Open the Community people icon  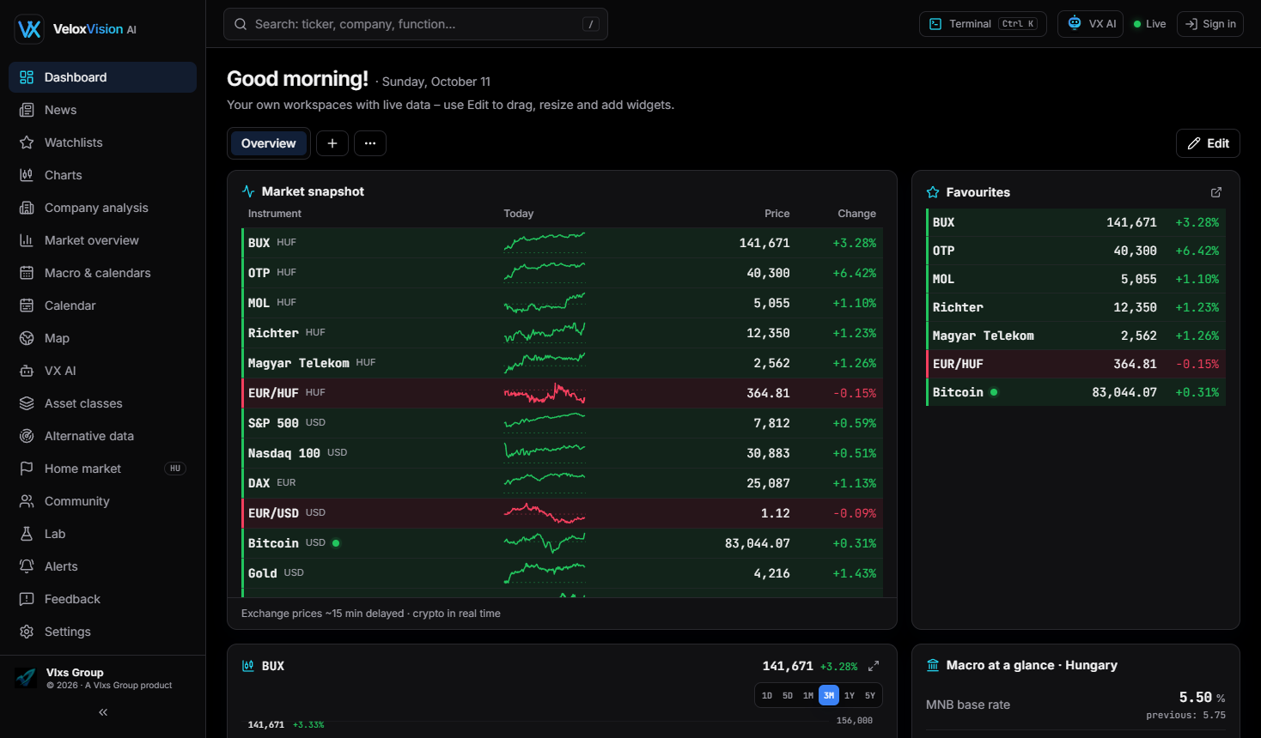point(27,501)
